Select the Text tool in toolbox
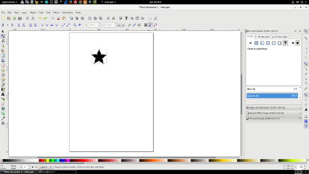This screenshot has width=309, height=174. point(3,94)
